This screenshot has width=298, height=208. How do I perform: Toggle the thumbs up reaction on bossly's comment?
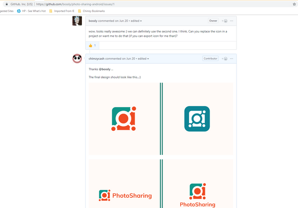point(92,46)
